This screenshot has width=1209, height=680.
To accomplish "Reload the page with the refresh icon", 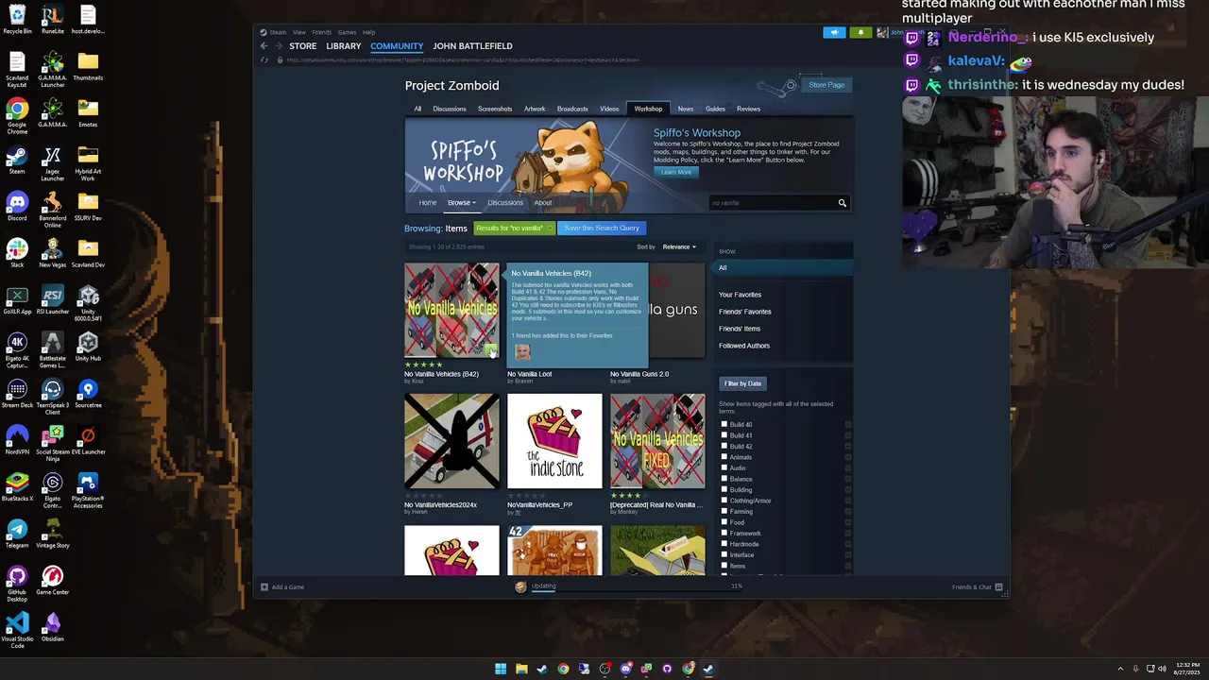I will pyautogui.click(x=265, y=59).
